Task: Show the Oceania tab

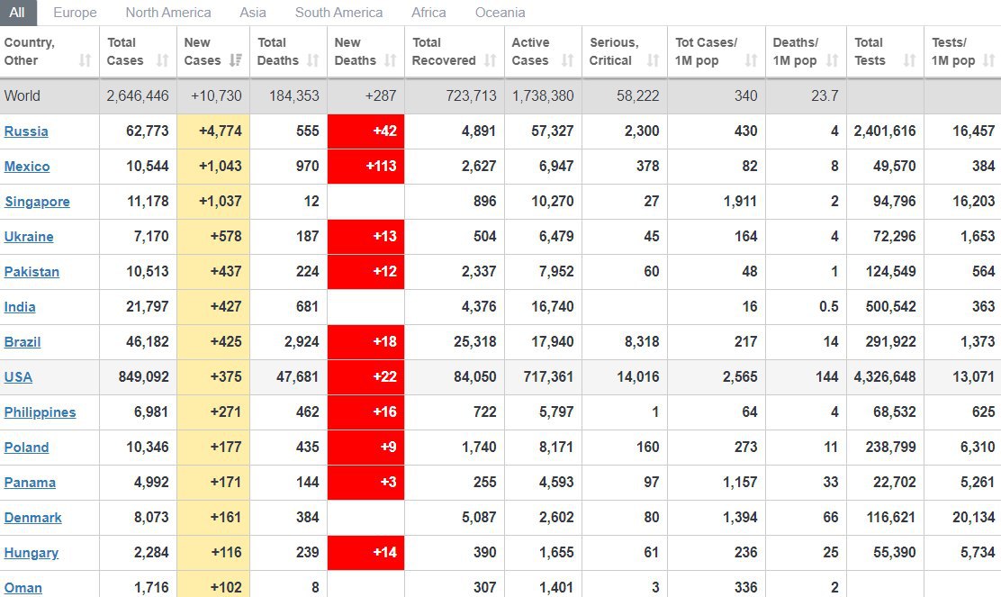Action: [x=500, y=13]
